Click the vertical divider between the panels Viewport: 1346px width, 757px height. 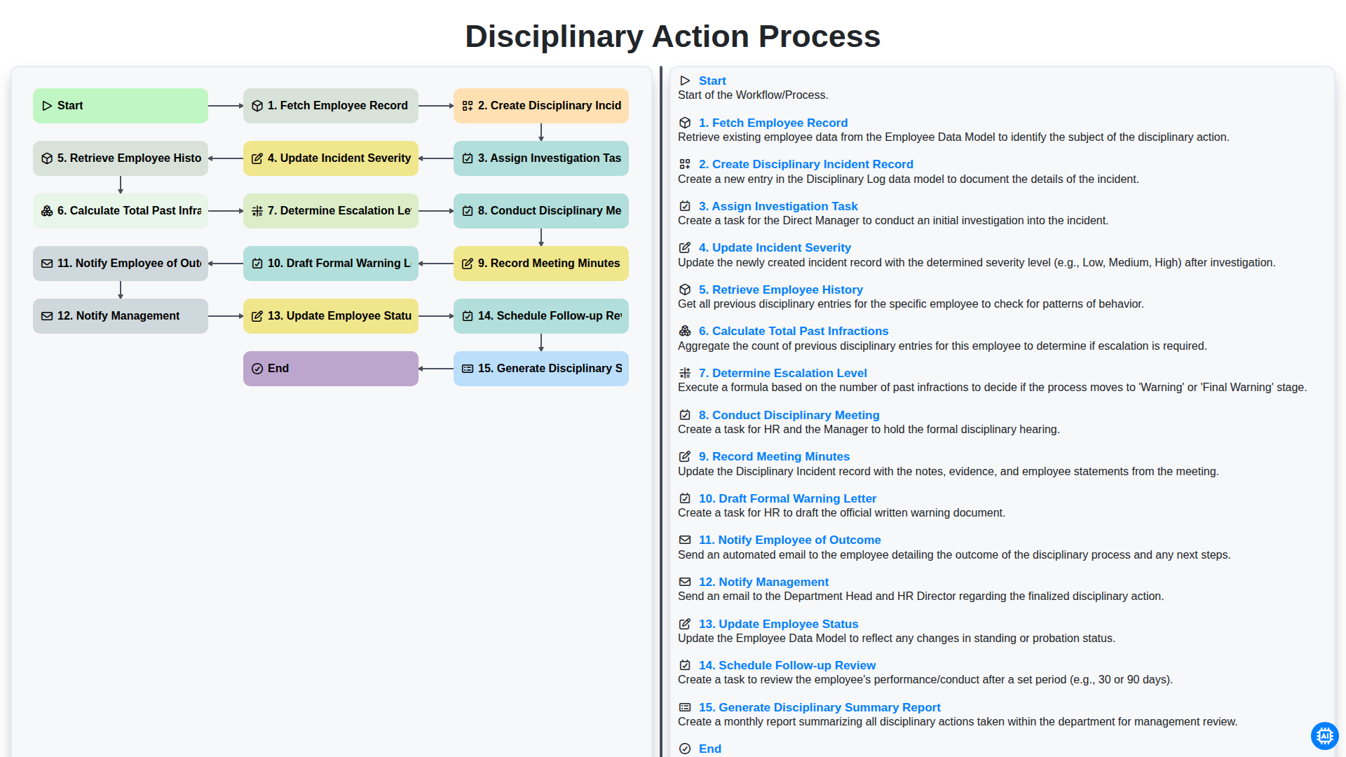pyautogui.click(x=661, y=412)
